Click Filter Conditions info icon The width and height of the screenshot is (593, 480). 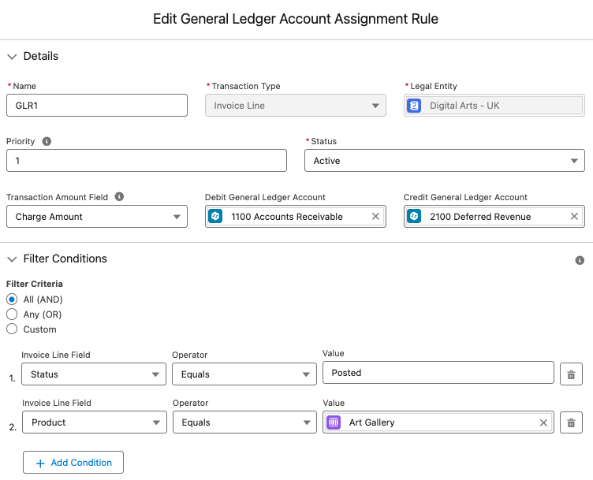(580, 260)
